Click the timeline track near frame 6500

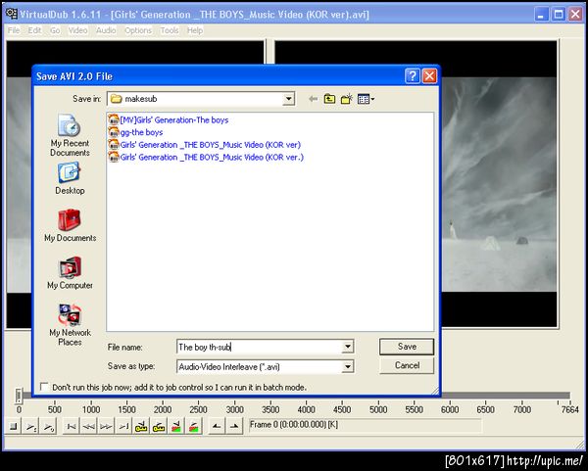coord(485,396)
